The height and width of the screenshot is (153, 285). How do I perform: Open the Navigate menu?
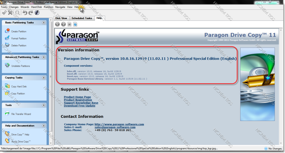tap(60, 7)
